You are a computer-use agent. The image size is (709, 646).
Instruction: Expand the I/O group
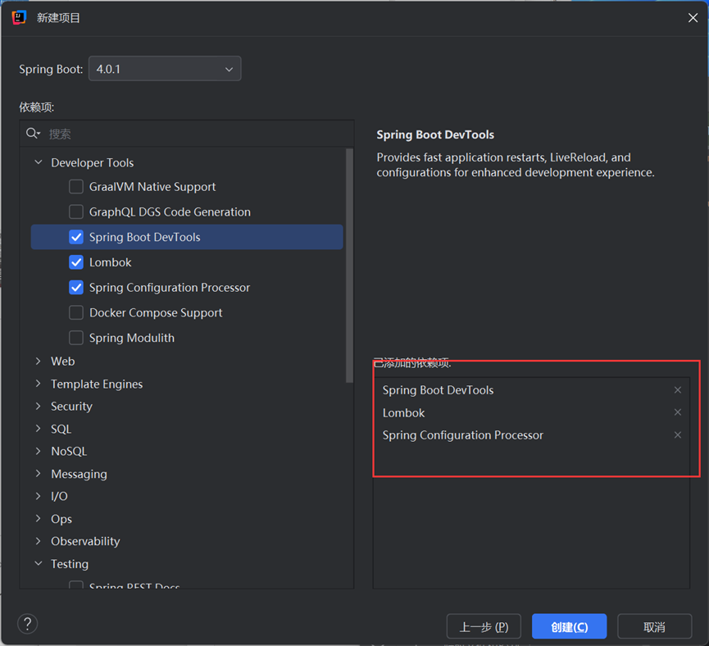[x=39, y=496]
